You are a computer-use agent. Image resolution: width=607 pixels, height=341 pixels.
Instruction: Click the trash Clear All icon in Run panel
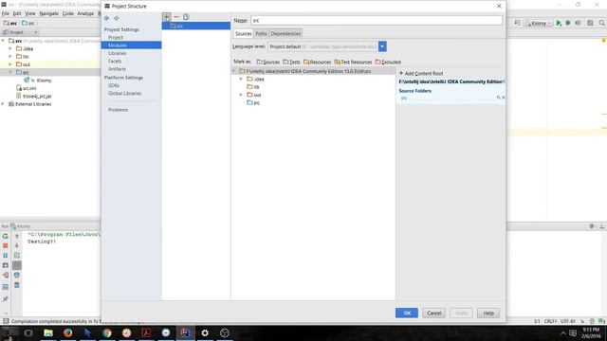pos(17,285)
